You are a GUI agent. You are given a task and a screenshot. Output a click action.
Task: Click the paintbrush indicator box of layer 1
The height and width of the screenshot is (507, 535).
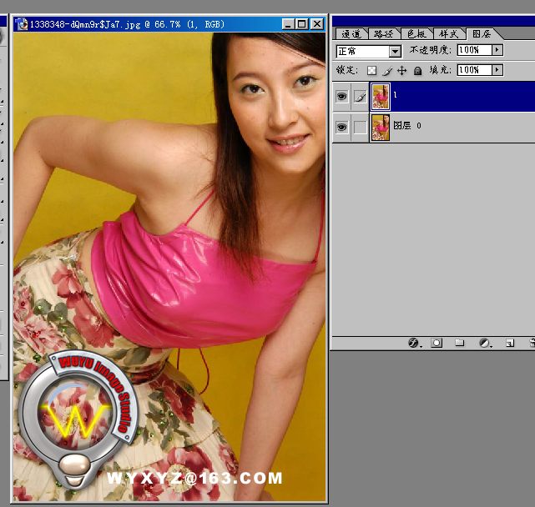(361, 97)
